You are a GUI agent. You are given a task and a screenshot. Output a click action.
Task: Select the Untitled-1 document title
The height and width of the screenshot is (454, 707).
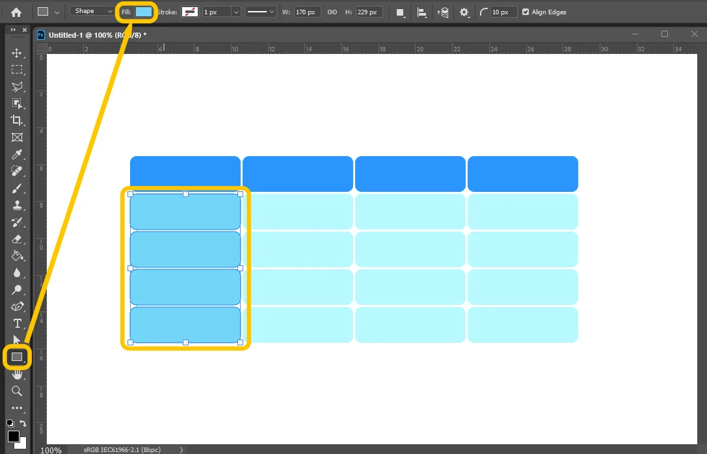coord(98,35)
